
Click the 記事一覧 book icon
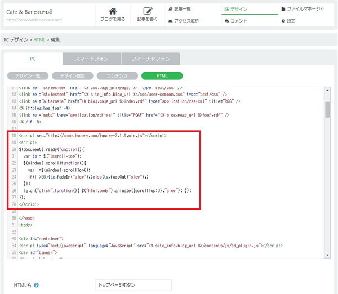[x=170, y=9]
